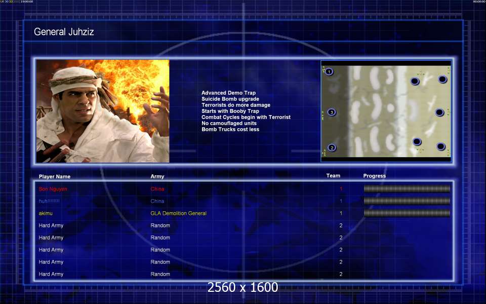The height and width of the screenshot is (304, 486).
Task: Click the Army column header
Action: (157, 176)
